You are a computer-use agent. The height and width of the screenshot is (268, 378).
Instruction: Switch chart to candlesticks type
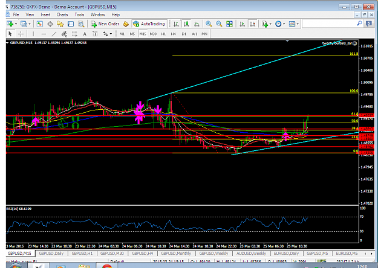click(x=186, y=24)
